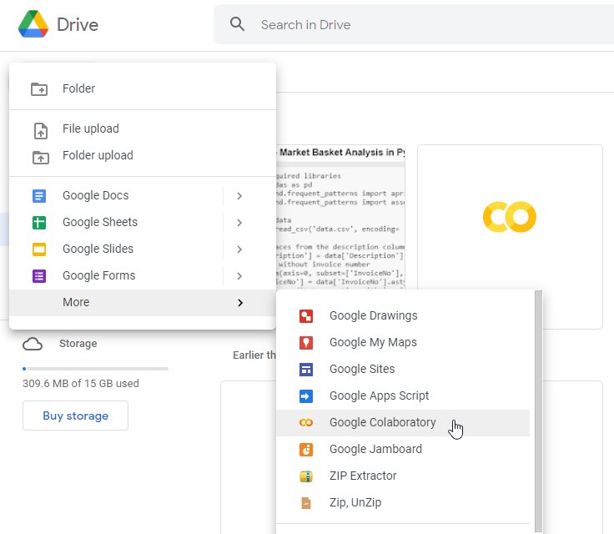Select the Google Docs icon
This screenshot has height=534, width=614.
[39, 195]
